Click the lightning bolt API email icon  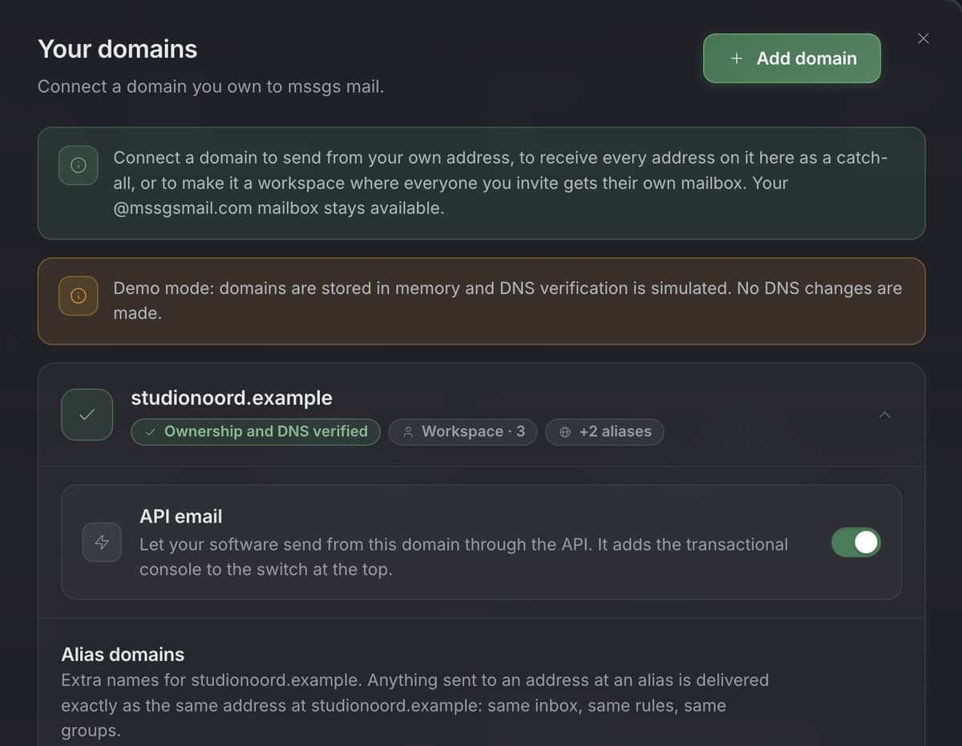[102, 542]
